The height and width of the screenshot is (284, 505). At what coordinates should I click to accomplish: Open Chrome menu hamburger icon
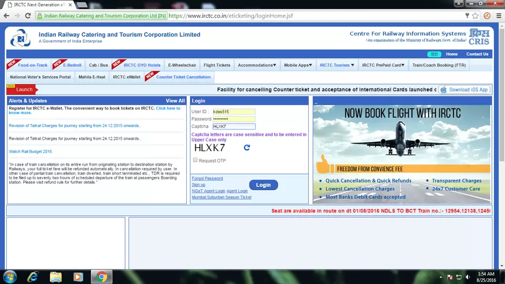(x=499, y=15)
